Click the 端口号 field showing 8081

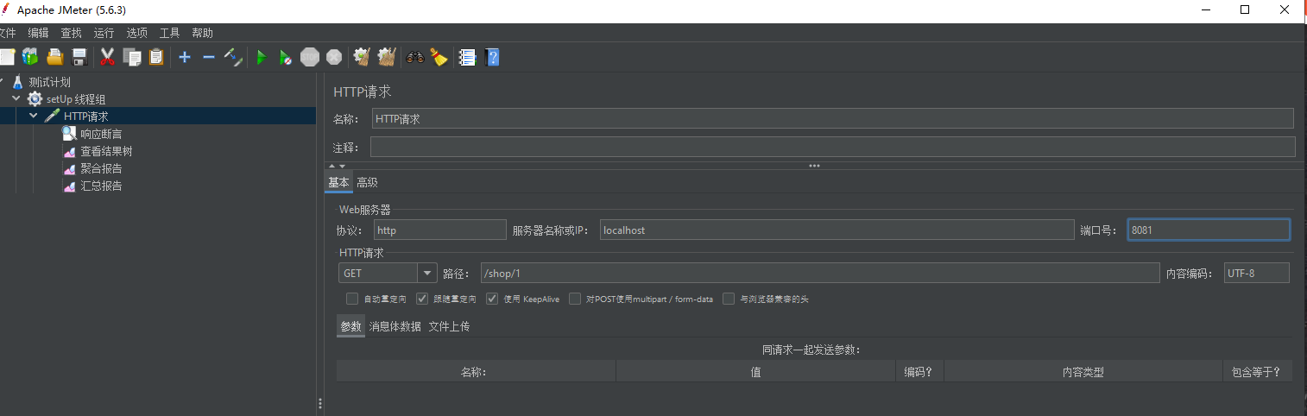tap(1209, 230)
